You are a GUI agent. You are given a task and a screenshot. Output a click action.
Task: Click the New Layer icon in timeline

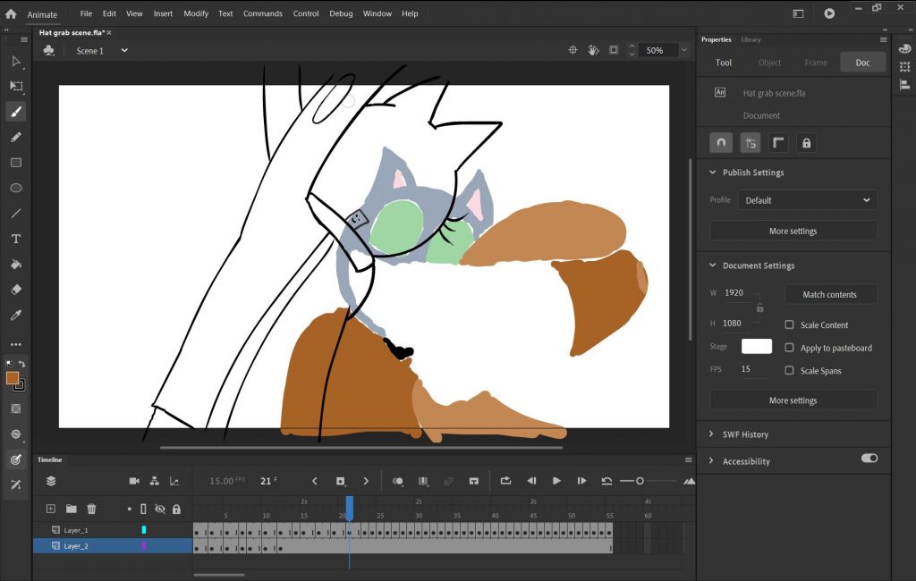point(51,509)
